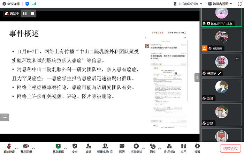244x155 pixels.
Task: Open 会议详情 meeting details
Action: tap(11, 4)
